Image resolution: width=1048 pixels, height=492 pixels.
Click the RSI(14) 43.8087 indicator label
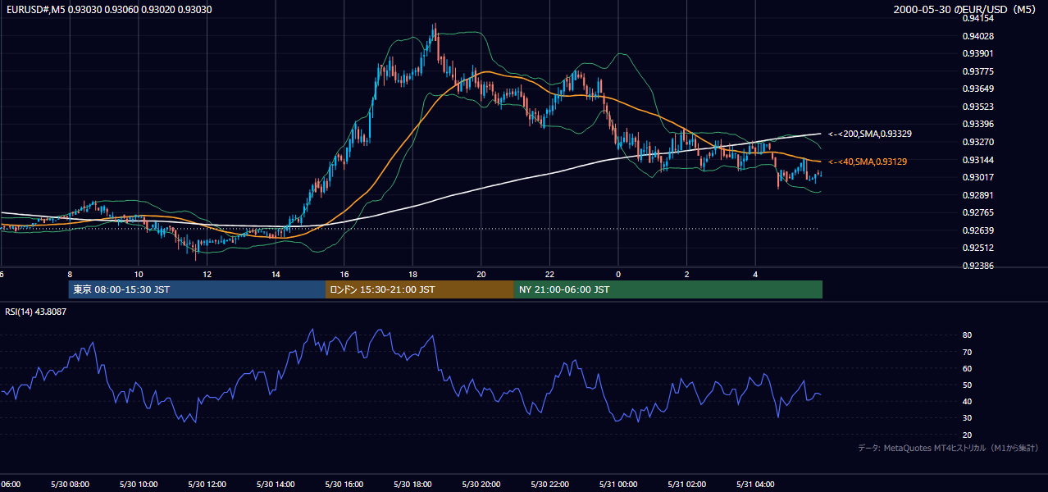36,312
